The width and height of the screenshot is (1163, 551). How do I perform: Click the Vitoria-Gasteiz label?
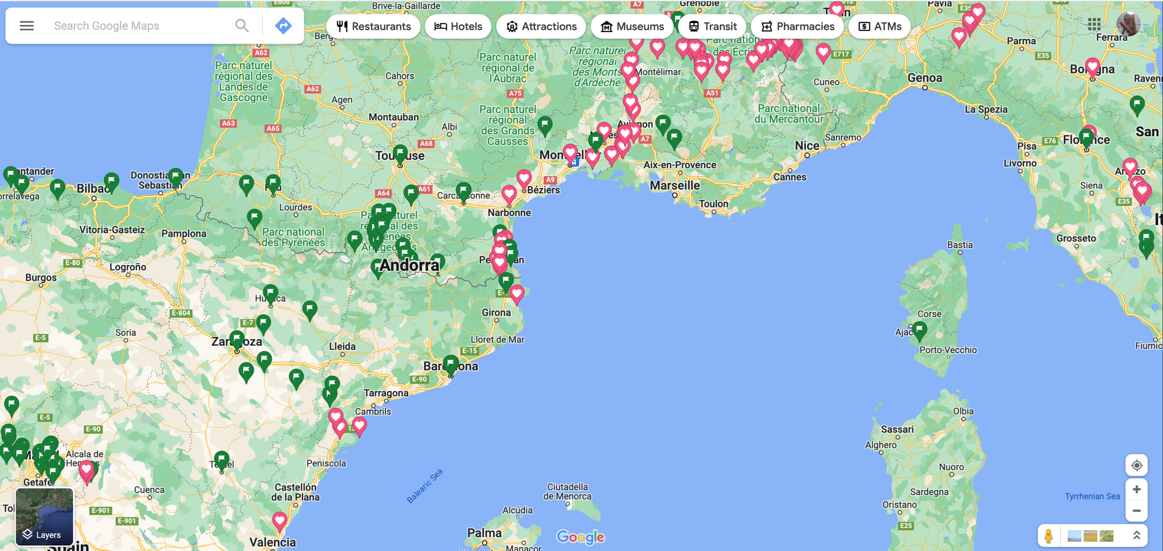point(112,230)
